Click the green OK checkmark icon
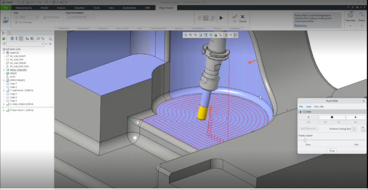 tap(234, 17)
